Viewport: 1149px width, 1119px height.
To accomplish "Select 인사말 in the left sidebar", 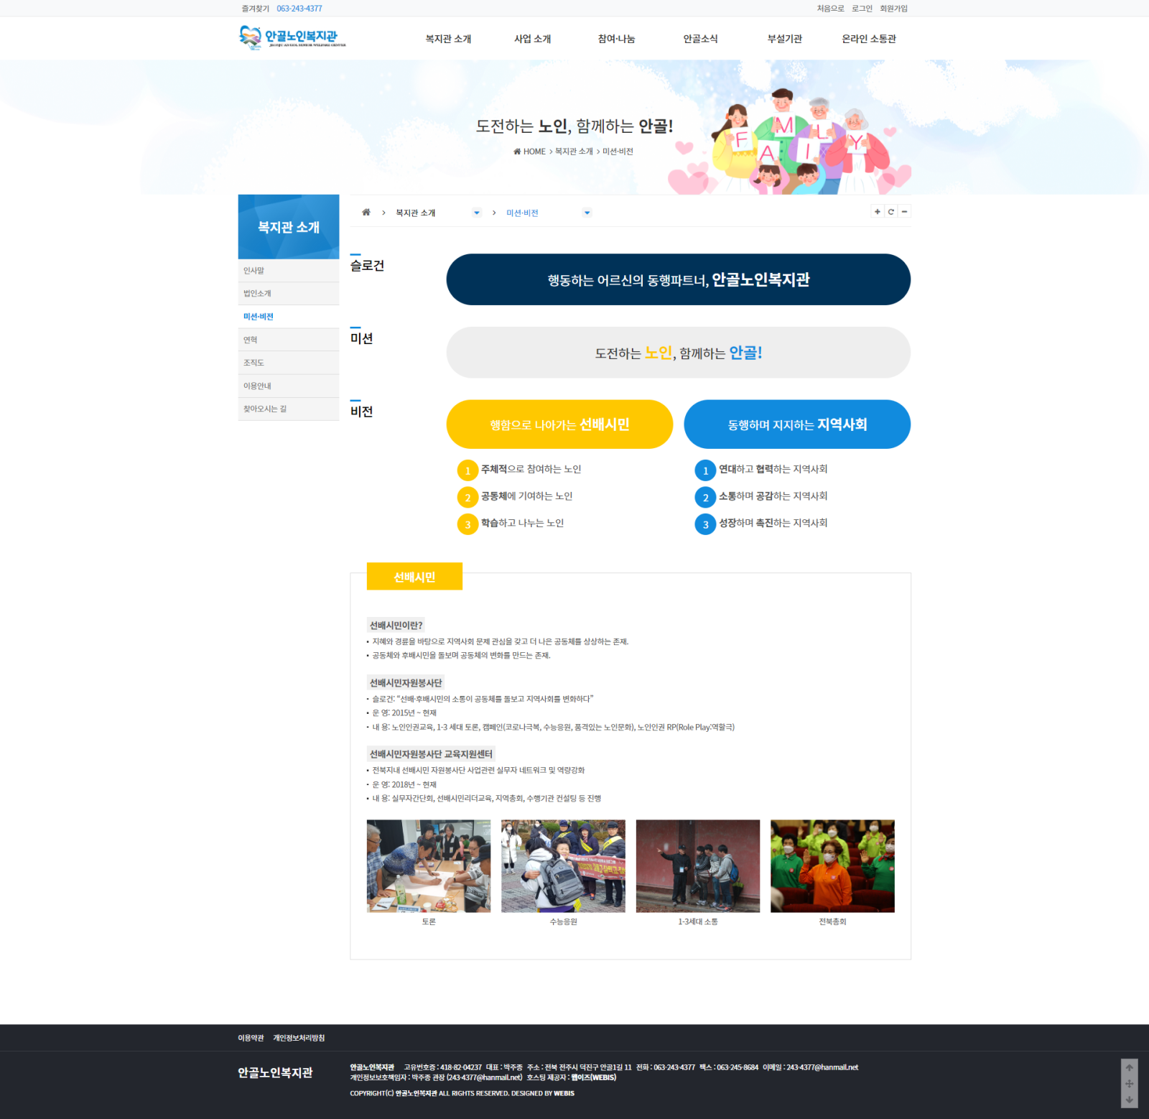I will pyautogui.click(x=254, y=271).
